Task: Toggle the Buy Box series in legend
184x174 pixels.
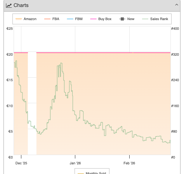Action: 101,19
